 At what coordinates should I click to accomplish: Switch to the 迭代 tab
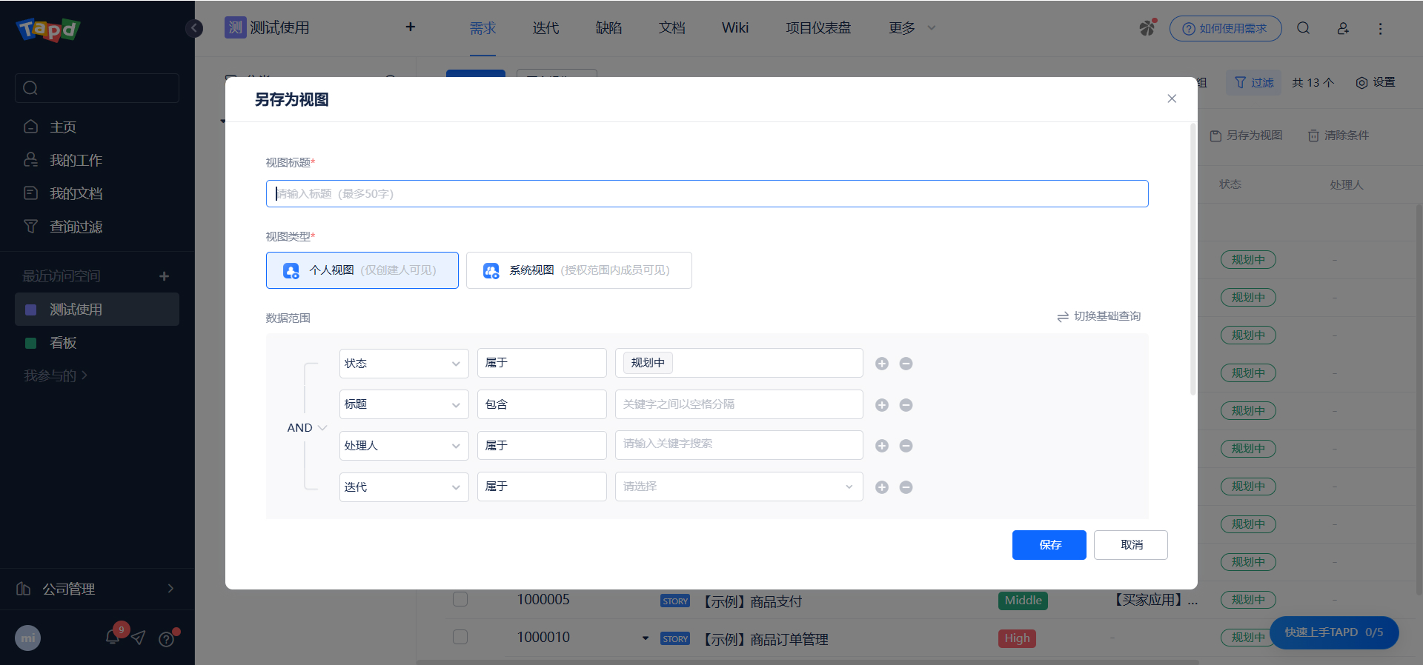pyautogui.click(x=545, y=28)
